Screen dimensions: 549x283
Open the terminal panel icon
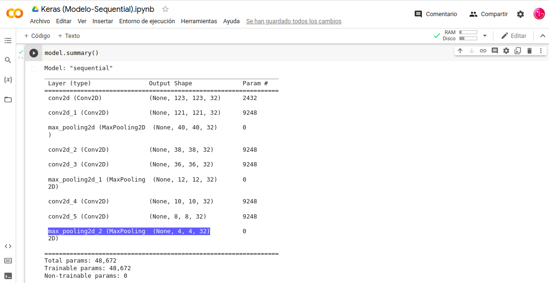(x=8, y=276)
